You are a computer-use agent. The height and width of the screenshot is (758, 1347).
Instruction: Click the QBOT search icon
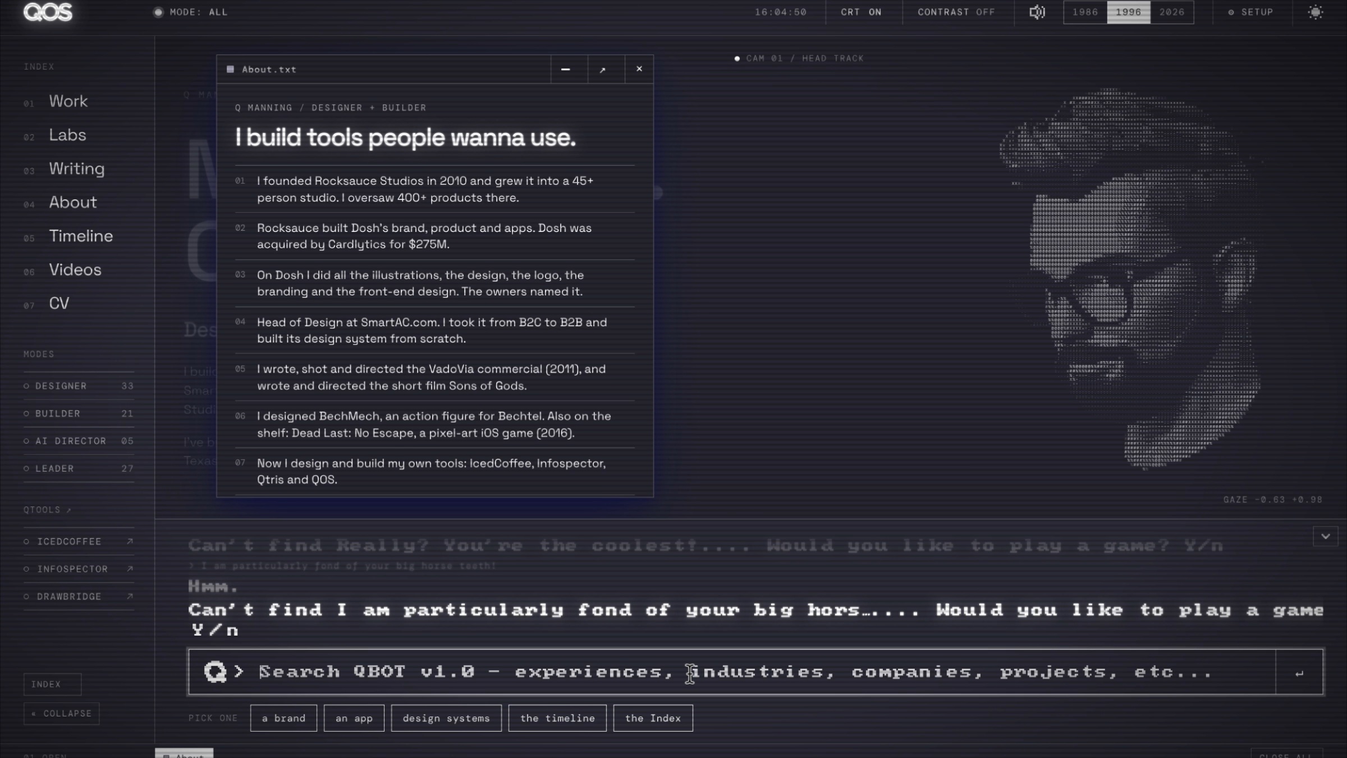pyautogui.click(x=215, y=672)
